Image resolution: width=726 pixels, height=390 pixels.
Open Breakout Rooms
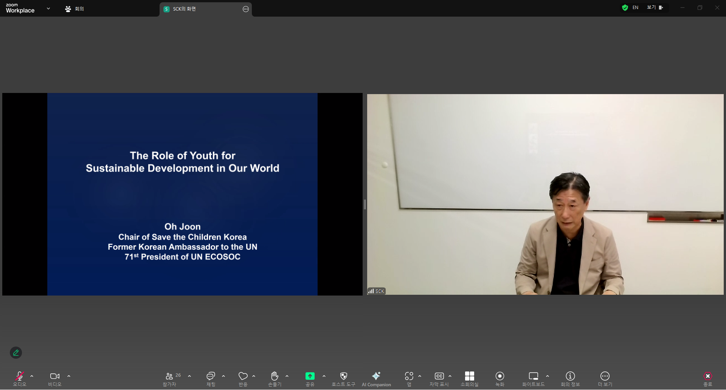pyautogui.click(x=469, y=379)
